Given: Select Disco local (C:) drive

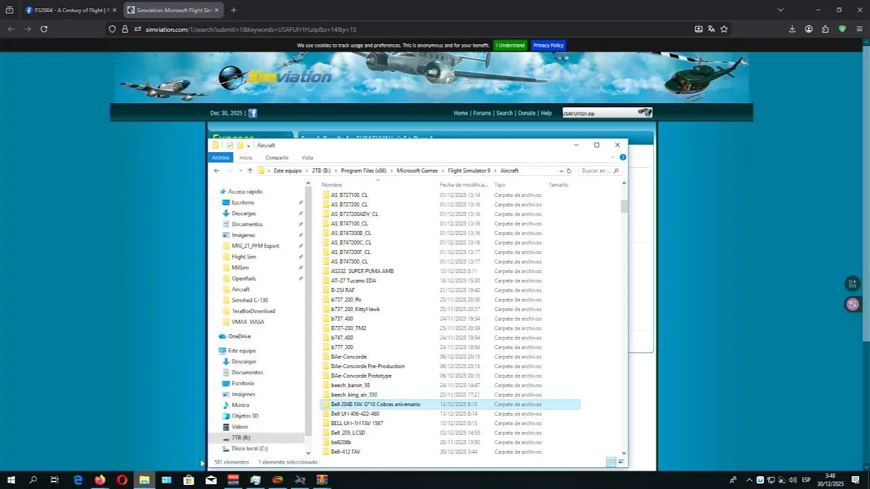Looking at the screenshot, I should tap(249, 448).
